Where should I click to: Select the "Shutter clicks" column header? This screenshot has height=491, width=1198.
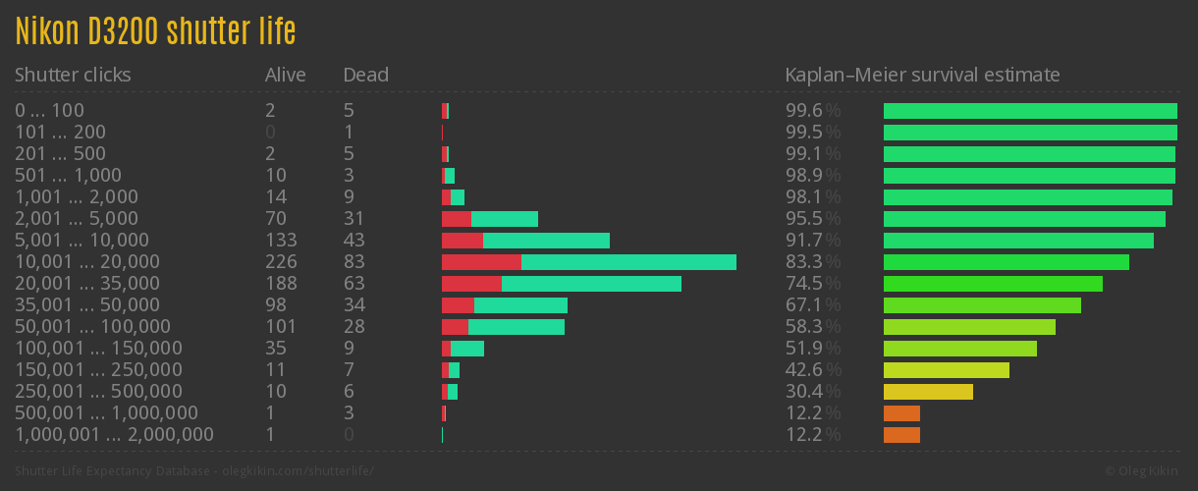click(73, 75)
